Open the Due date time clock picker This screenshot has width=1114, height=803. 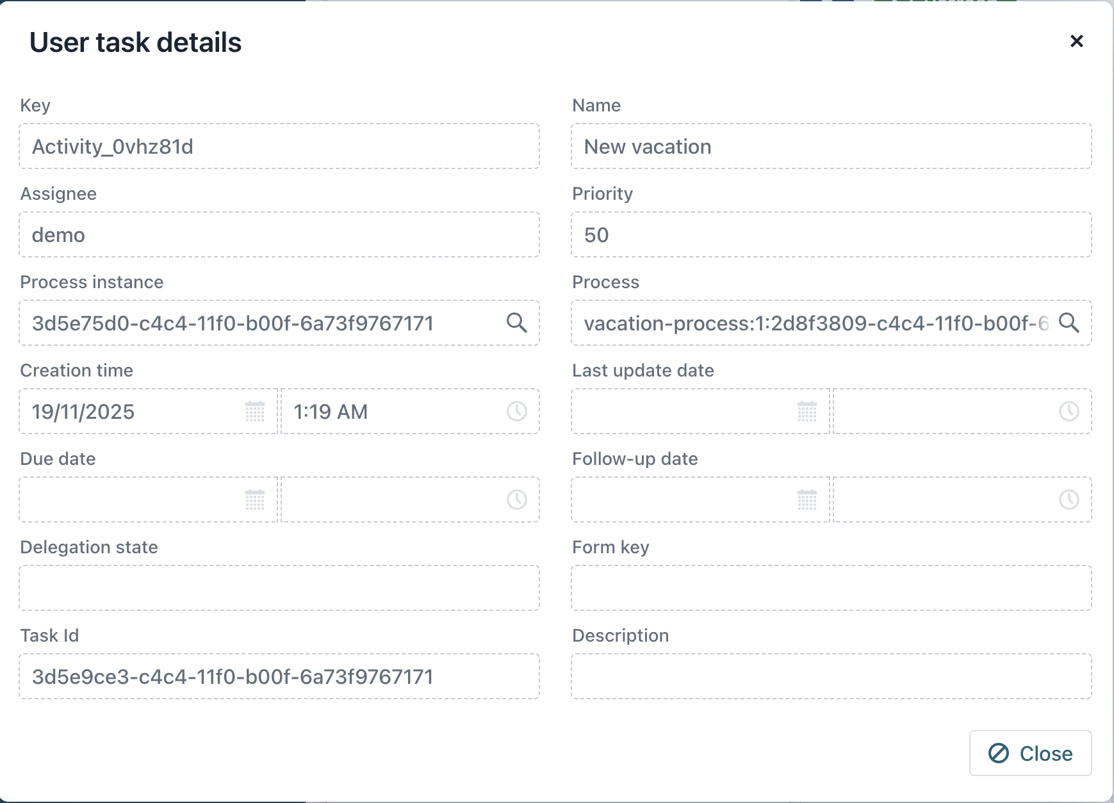pyautogui.click(x=516, y=500)
